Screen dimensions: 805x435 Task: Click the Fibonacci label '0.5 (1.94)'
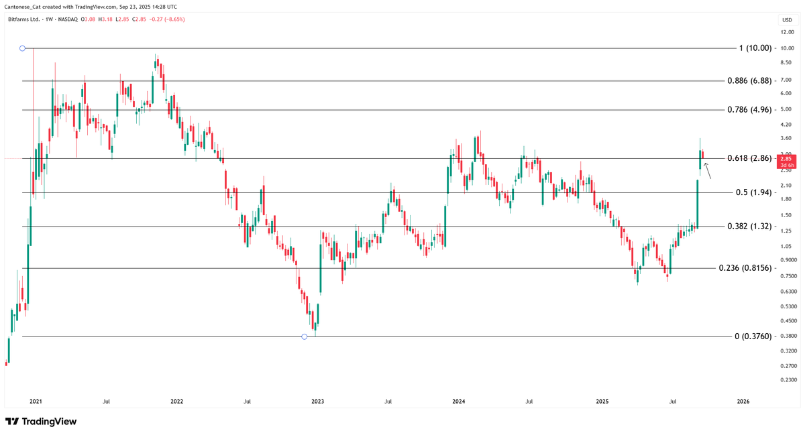[x=755, y=192]
